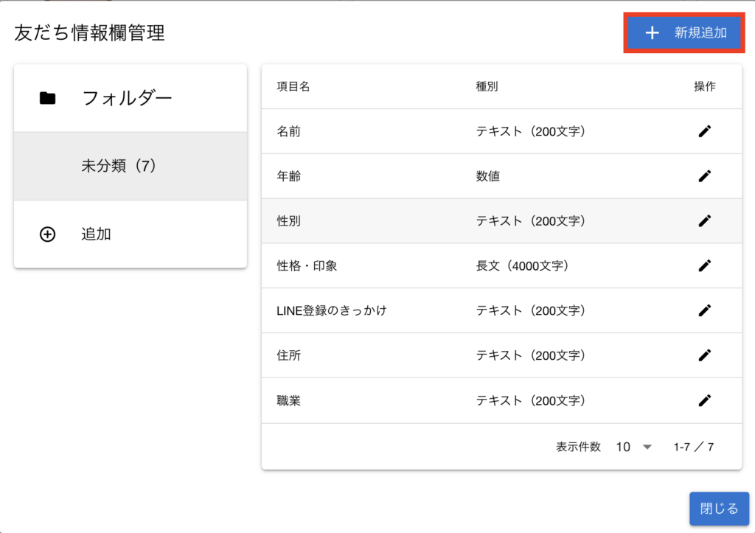Select the 性別 row text

288,220
